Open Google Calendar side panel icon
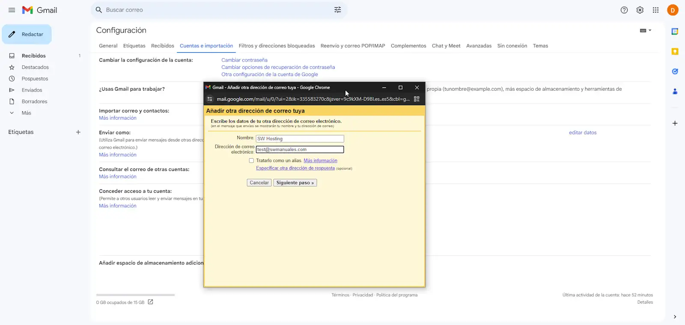Image resolution: width=685 pixels, height=325 pixels. 675,31
